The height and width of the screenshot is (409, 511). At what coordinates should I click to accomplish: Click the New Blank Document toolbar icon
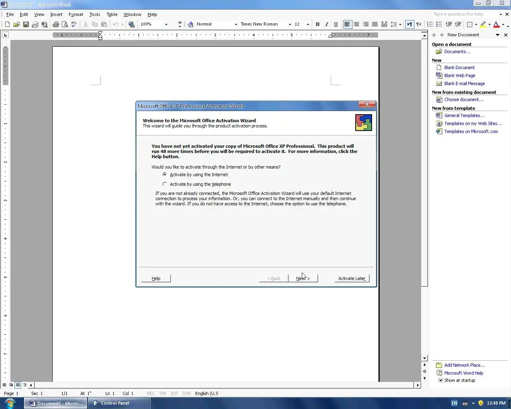coord(7,24)
